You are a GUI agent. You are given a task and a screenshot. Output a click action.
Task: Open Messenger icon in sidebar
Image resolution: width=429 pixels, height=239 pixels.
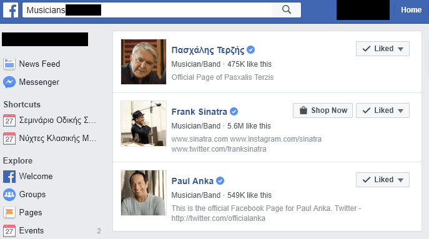coord(9,82)
